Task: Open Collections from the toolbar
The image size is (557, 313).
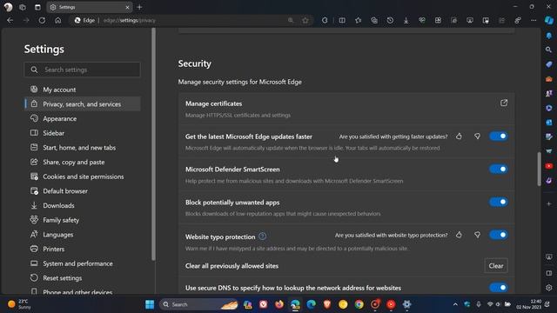Action: pyautogui.click(x=374, y=20)
